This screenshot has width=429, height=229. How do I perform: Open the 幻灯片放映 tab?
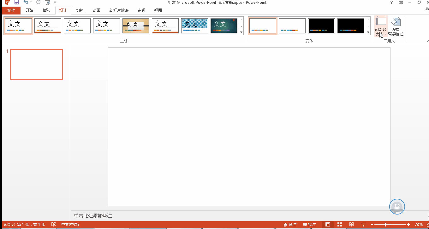pyautogui.click(x=119, y=10)
